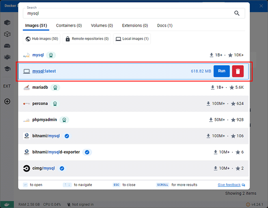Viewport: 268px width, 208px height.
Task: Select the phpmyadmin search result
Action: pos(134,120)
